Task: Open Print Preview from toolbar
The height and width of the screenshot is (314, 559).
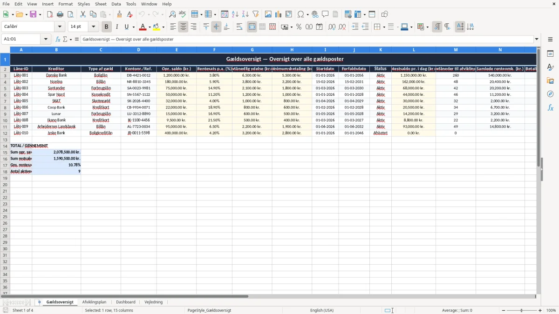Action: click(x=70, y=14)
